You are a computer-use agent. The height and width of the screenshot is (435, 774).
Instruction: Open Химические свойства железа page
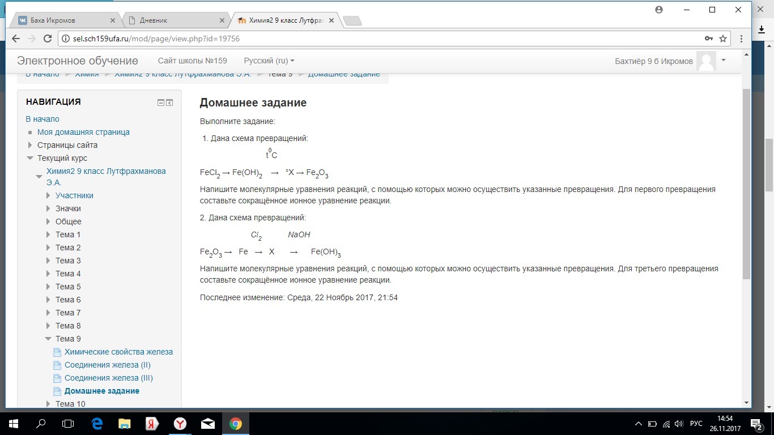tap(118, 352)
